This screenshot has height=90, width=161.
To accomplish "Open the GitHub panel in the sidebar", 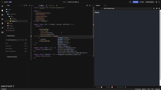I will pyautogui.click(x=2, y=23).
